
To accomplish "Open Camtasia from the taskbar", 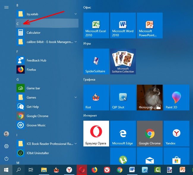I will pyautogui.click(x=157, y=170).
